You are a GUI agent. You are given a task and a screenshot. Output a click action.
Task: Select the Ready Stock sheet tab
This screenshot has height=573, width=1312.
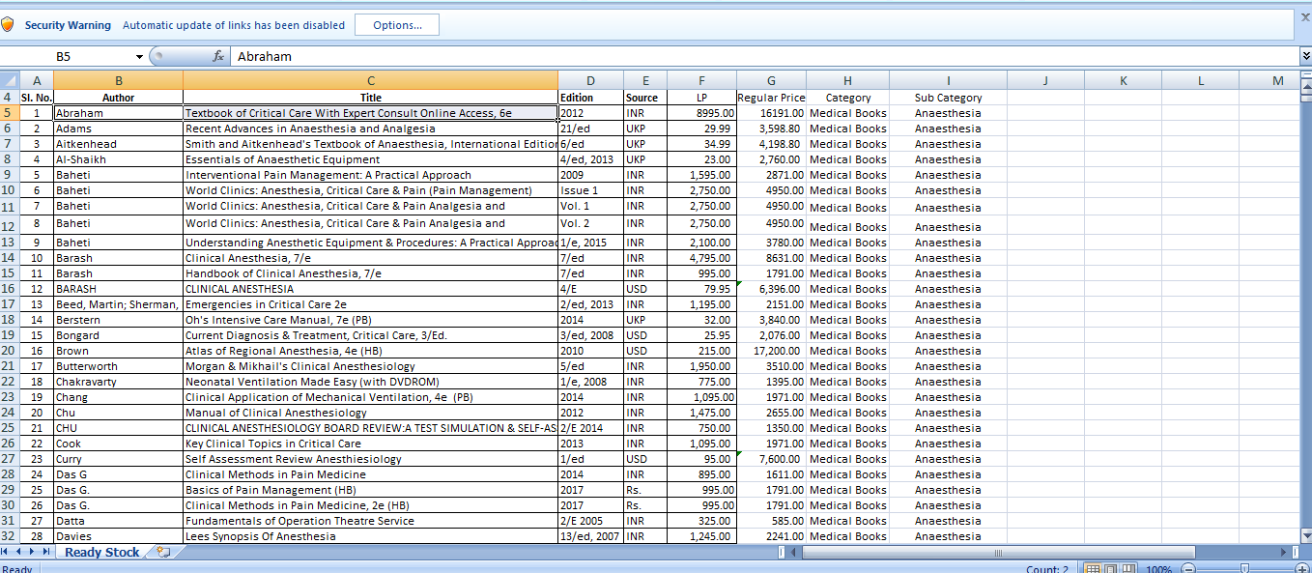point(102,553)
